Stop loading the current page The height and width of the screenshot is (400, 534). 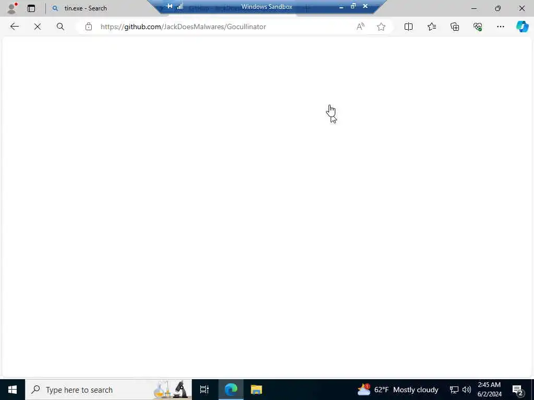click(38, 27)
